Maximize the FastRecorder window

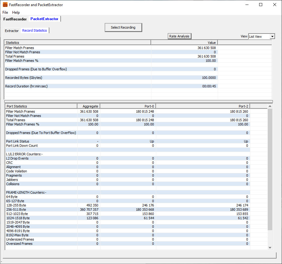pyautogui.click(x=261, y=5)
